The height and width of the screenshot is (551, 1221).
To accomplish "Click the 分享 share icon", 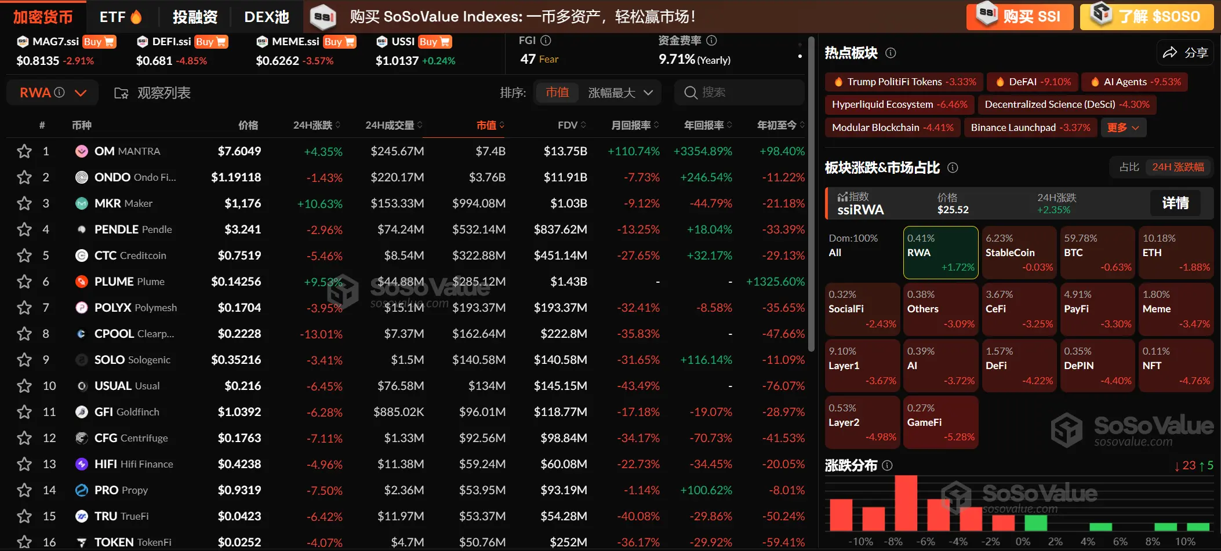I will [x=1171, y=52].
